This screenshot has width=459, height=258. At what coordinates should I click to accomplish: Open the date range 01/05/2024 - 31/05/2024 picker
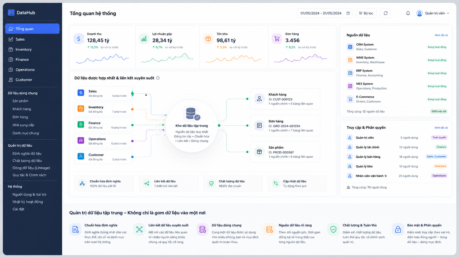[325, 13]
